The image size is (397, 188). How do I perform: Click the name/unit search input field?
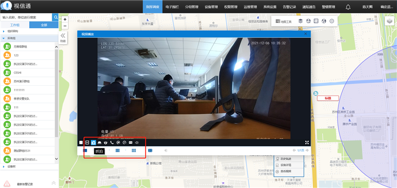pyautogui.click(x=26, y=17)
